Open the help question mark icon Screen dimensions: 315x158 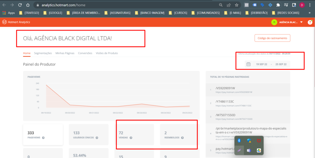point(310,22)
